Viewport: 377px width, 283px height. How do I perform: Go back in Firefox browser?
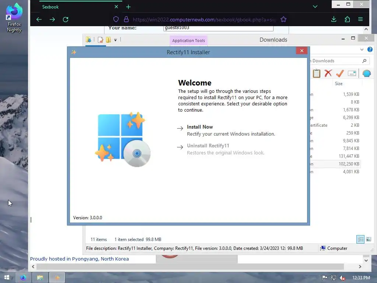tap(39, 20)
